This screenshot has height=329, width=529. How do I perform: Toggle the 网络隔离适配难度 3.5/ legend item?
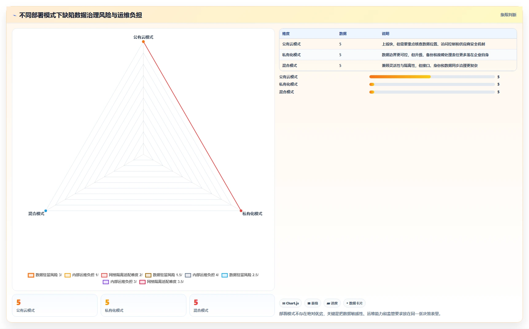click(x=161, y=282)
